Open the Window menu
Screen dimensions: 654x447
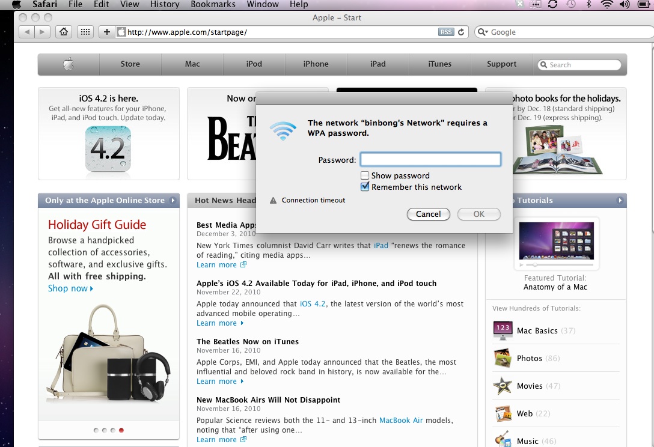pyautogui.click(x=263, y=5)
